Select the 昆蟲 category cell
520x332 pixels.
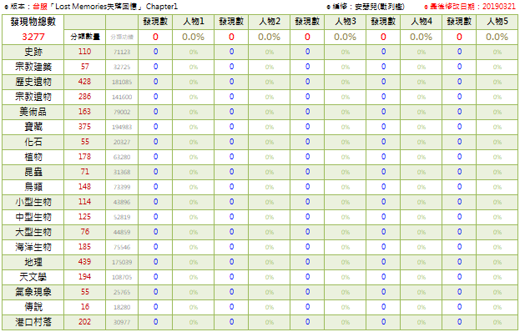coord(33,172)
